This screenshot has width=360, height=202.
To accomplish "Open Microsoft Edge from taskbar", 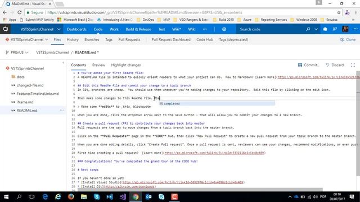I will pyautogui.click(x=45, y=197).
